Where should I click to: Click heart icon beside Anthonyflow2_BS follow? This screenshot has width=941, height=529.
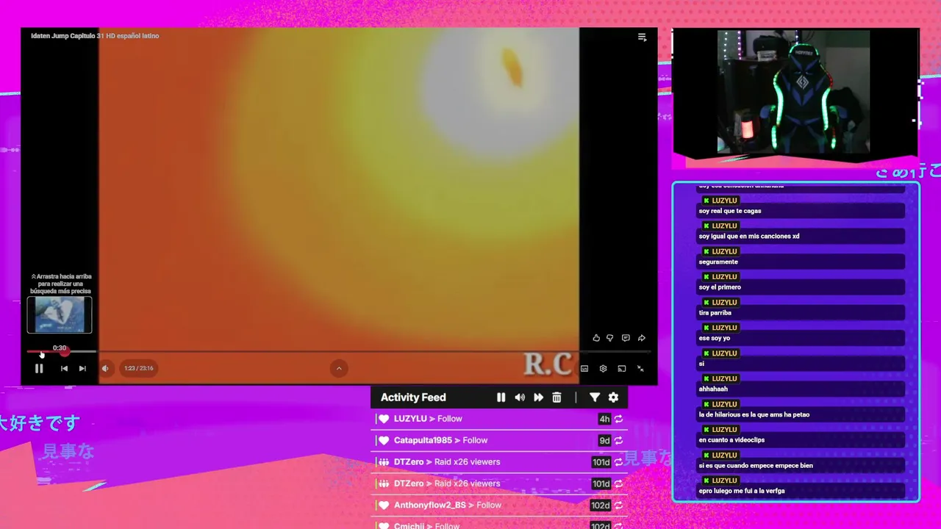384,505
